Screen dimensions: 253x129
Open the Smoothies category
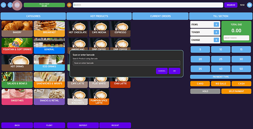[x=17, y=97]
